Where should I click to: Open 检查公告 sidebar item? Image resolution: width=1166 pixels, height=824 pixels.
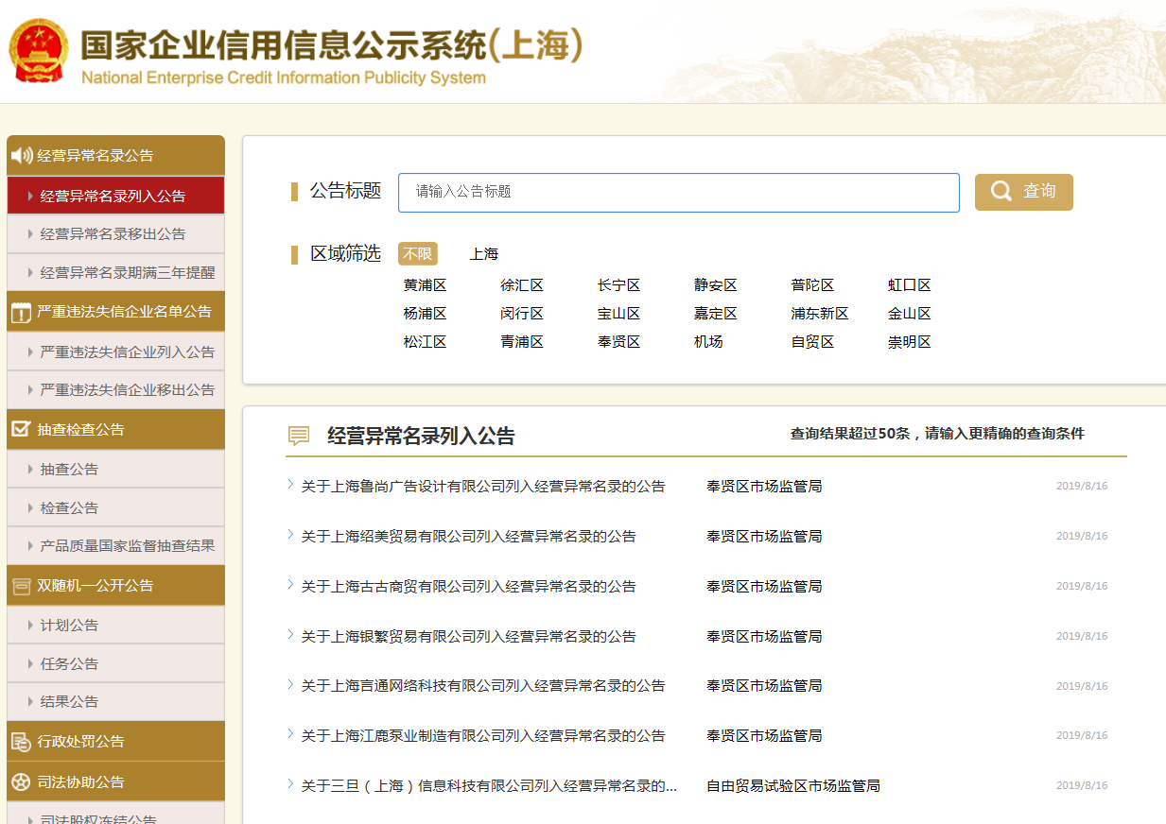point(115,507)
